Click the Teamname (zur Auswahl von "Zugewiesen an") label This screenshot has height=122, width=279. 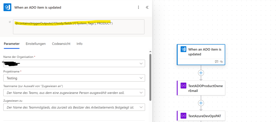click(33, 86)
